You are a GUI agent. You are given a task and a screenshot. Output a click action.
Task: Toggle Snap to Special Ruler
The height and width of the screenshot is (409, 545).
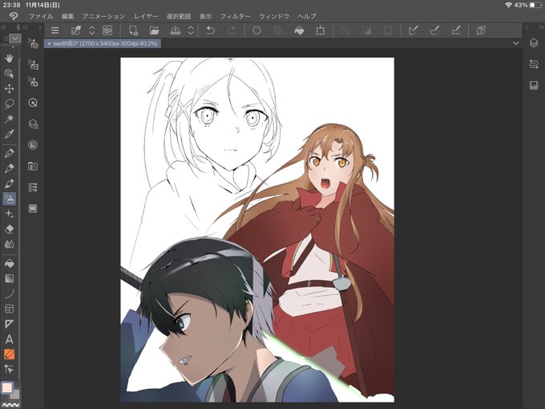coord(434,30)
